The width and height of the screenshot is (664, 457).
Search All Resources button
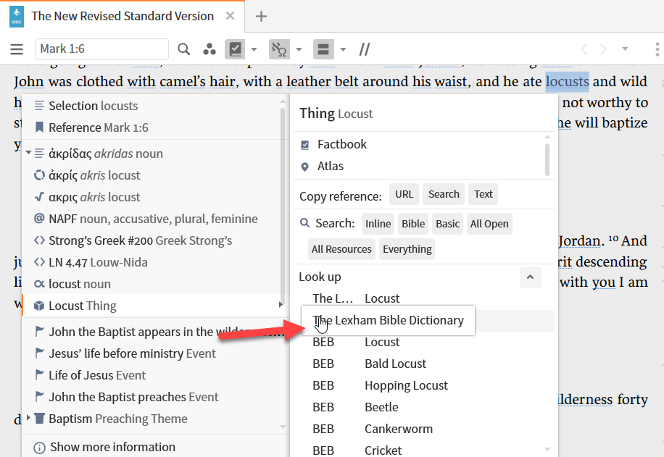[x=341, y=249]
